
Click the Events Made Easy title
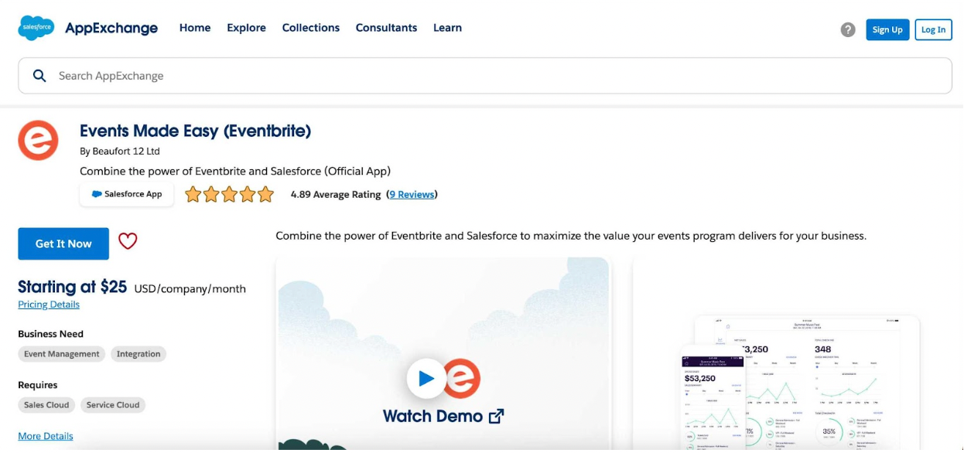(x=196, y=131)
